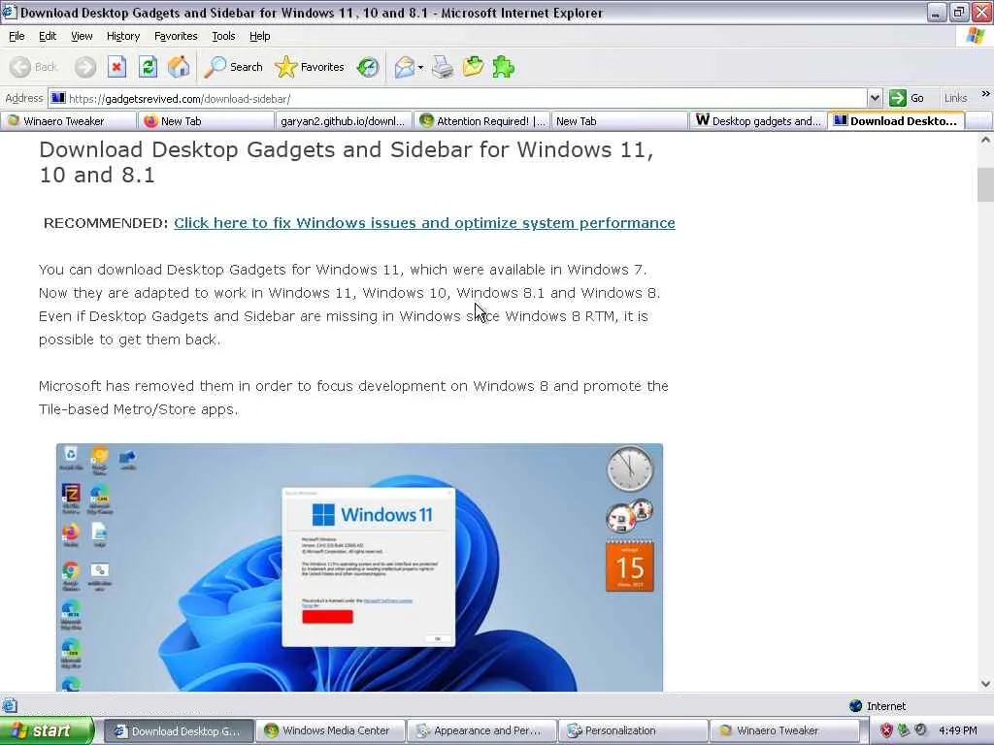Open the Favorites star button
The height and width of the screenshot is (745, 994).
coord(310,67)
